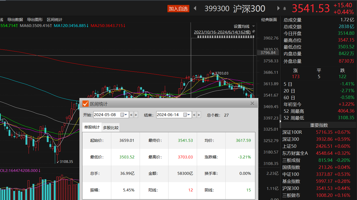Open the end date calendar picker
The width and height of the screenshot is (357, 200).
185,115
